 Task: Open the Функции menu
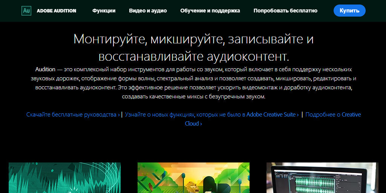(104, 11)
